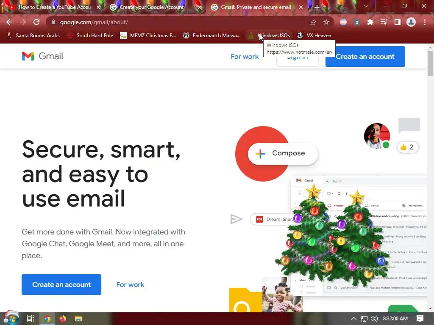
Task: Click the lock icon in the address bar
Action: [53, 22]
